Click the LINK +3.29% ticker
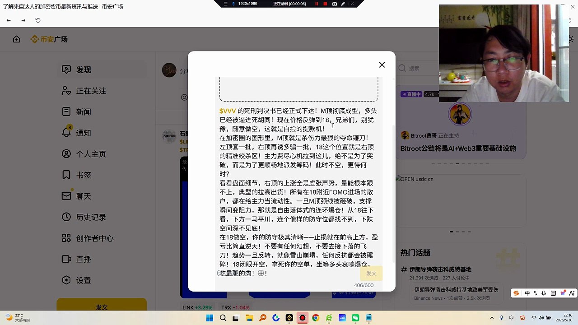Screen dimensions: 578x325 [197, 308]
